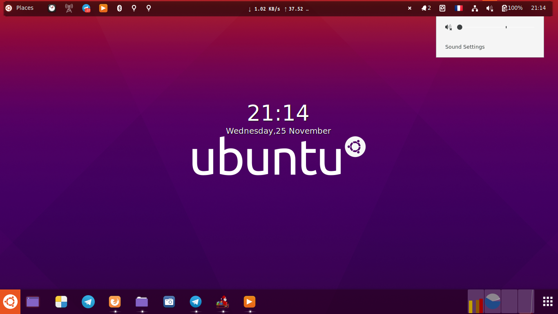Open the first Telegram icon in the dock
Screen dimensions: 558x314
tap(88, 302)
